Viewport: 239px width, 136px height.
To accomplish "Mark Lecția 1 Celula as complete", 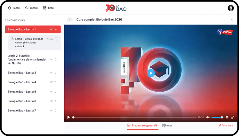I will [57, 39].
